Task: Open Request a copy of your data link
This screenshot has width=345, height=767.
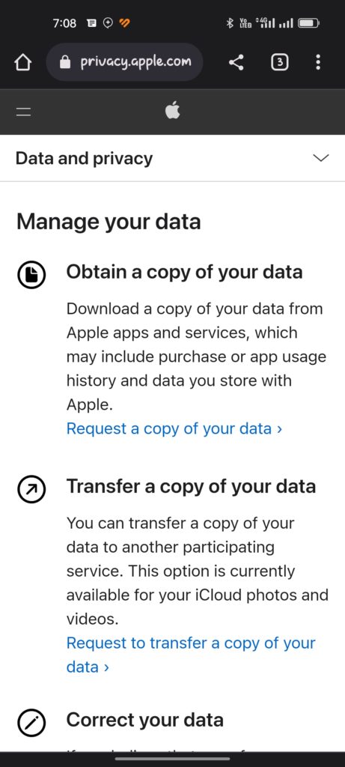Action: pyautogui.click(x=174, y=428)
